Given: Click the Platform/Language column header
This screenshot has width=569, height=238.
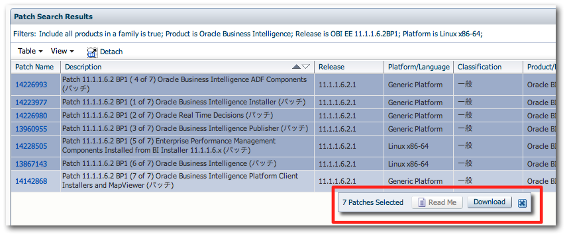Looking at the screenshot, I should [x=419, y=67].
